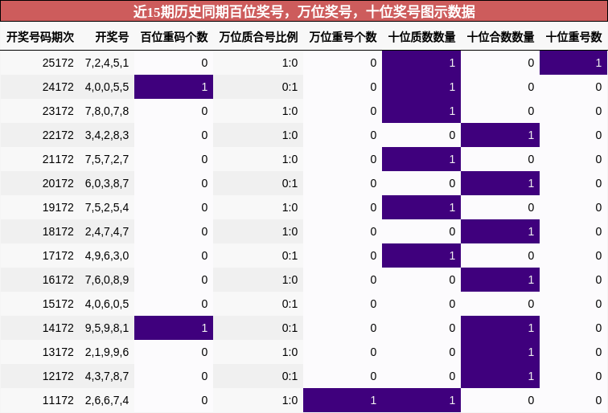This screenshot has height=413, width=608.
Task: Click purple 十位合数数量 cell in row 16172
Action: (500, 280)
